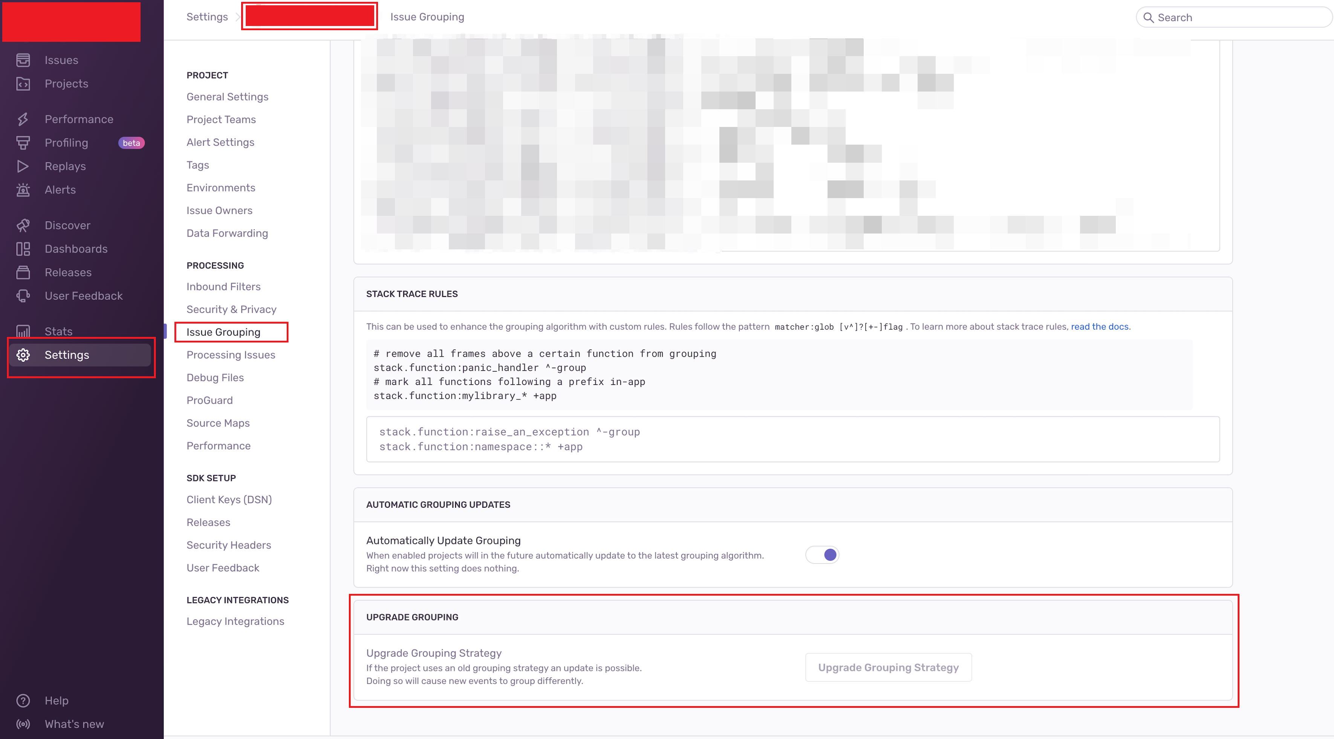Open Legacy Integrations page
The image size is (1334, 739).
[x=235, y=621]
